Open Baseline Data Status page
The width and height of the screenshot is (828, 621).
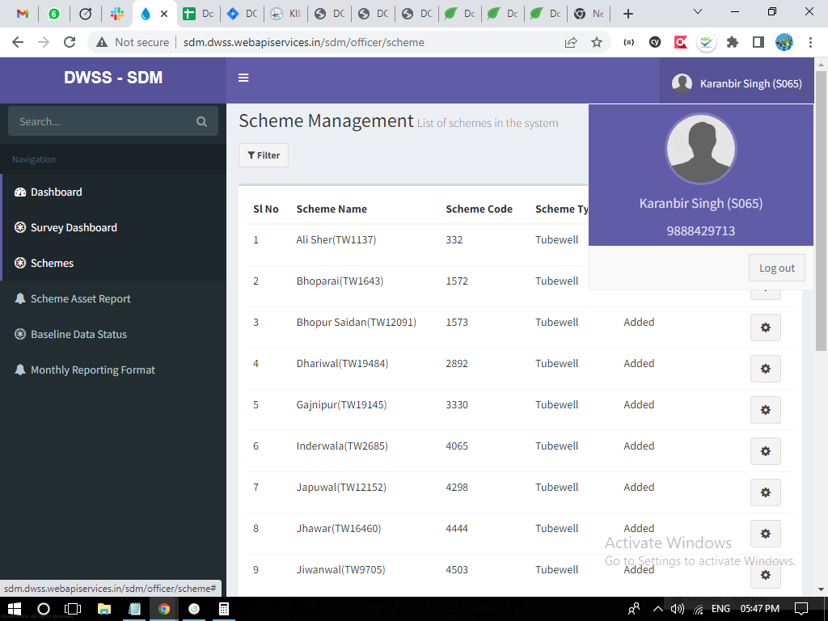[x=78, y=334]
